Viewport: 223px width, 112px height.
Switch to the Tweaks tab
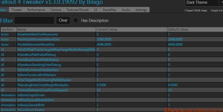(17, 10)
